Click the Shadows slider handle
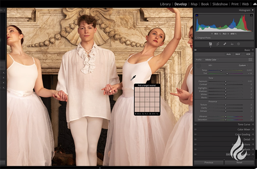 click(226, 92)
